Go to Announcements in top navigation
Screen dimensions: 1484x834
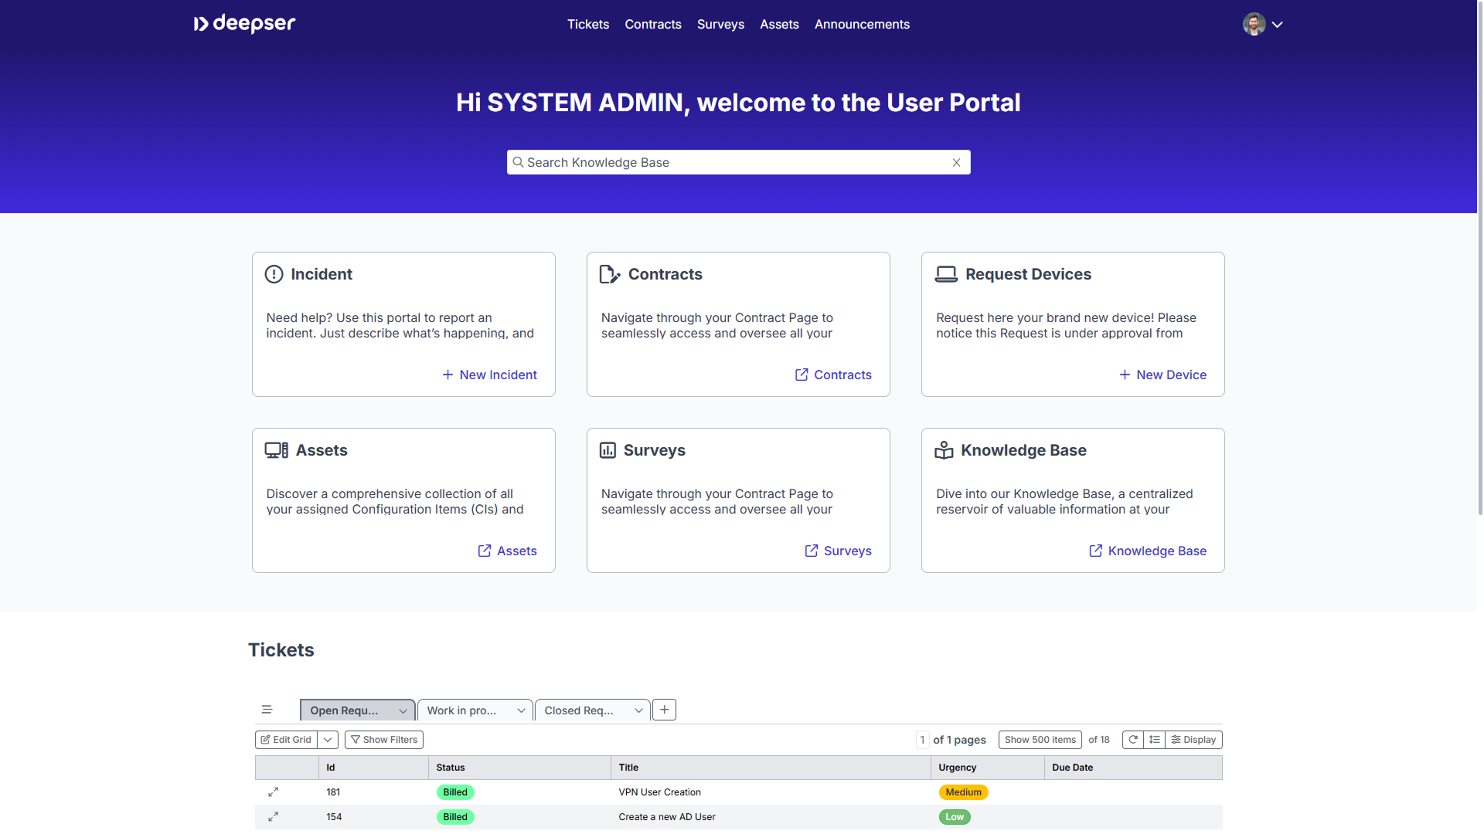point(862,24)
